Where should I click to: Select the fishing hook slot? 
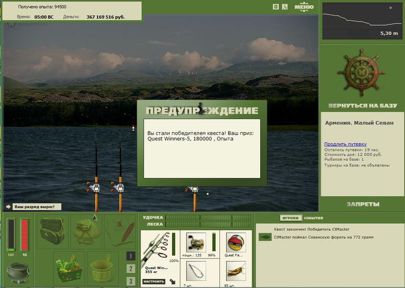tap(196, 271)
